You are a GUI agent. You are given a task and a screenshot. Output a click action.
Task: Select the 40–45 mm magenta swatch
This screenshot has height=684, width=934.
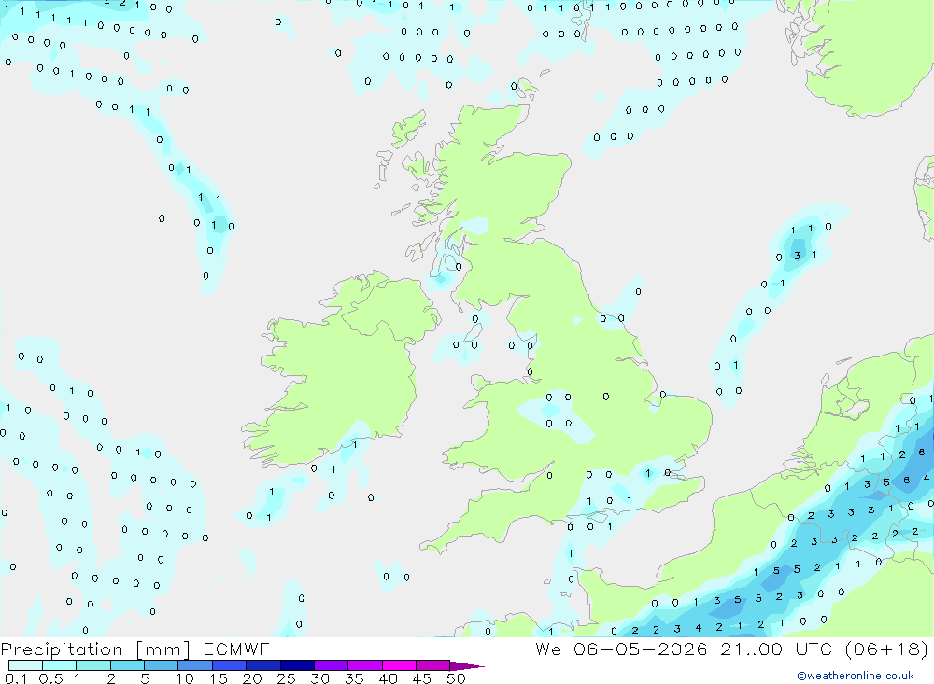[x=399, y=665]
